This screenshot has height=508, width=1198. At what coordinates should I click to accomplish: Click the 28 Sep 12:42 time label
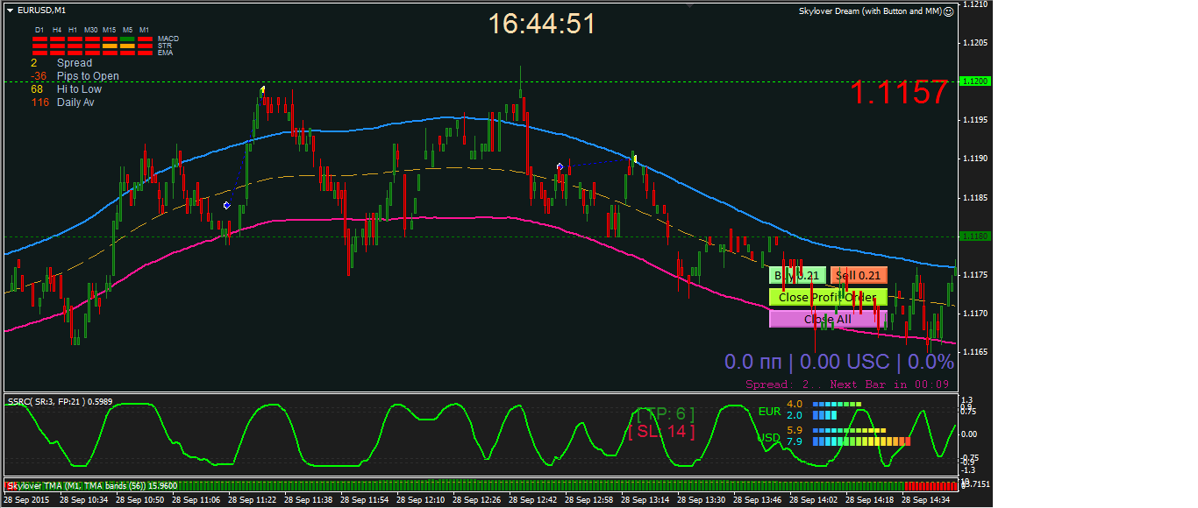(532, 500)
